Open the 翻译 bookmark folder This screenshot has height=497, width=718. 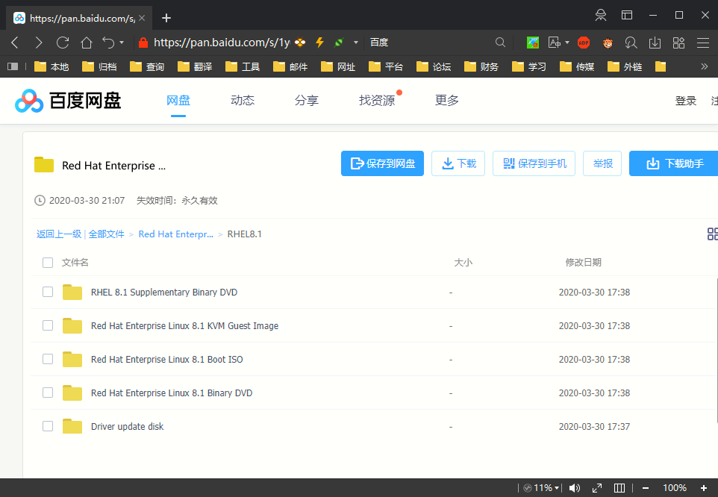[195, 67]
